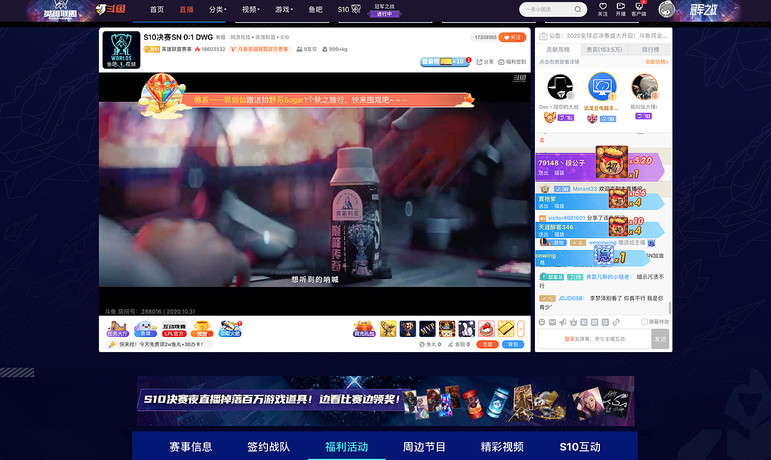The image size is (771, 460).
Task: Click the Douyu logo
Action: [x=111, y=9]
